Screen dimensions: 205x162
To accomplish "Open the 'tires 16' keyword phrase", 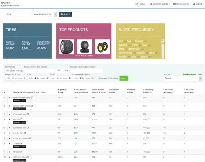I will [x=16, y=119].
